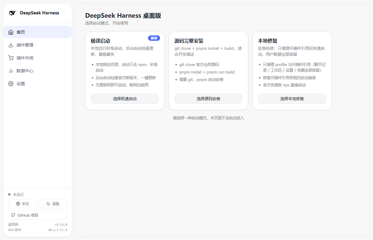Click the DeepSeek Harness 桌面版 heading
Screen dimensions: 373x240
(x=123, y=16)
